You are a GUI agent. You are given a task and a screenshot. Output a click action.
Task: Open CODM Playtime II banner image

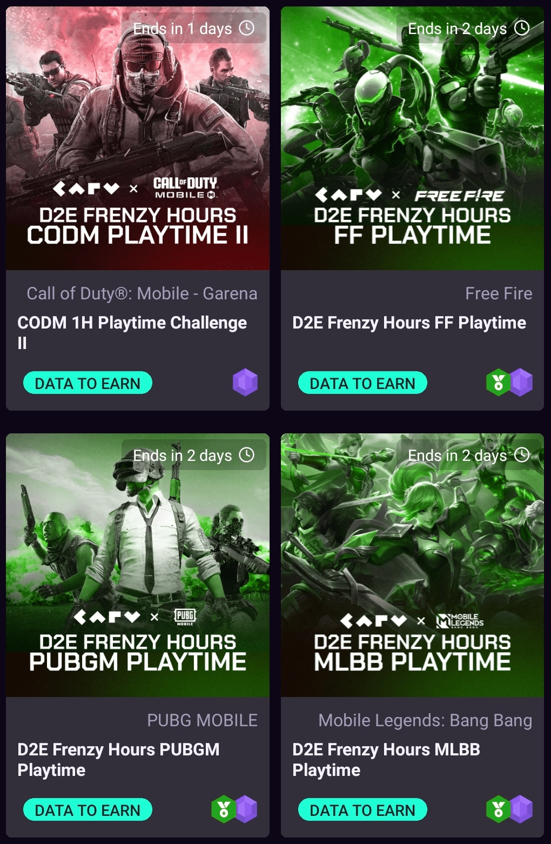[x=138, y=138]
